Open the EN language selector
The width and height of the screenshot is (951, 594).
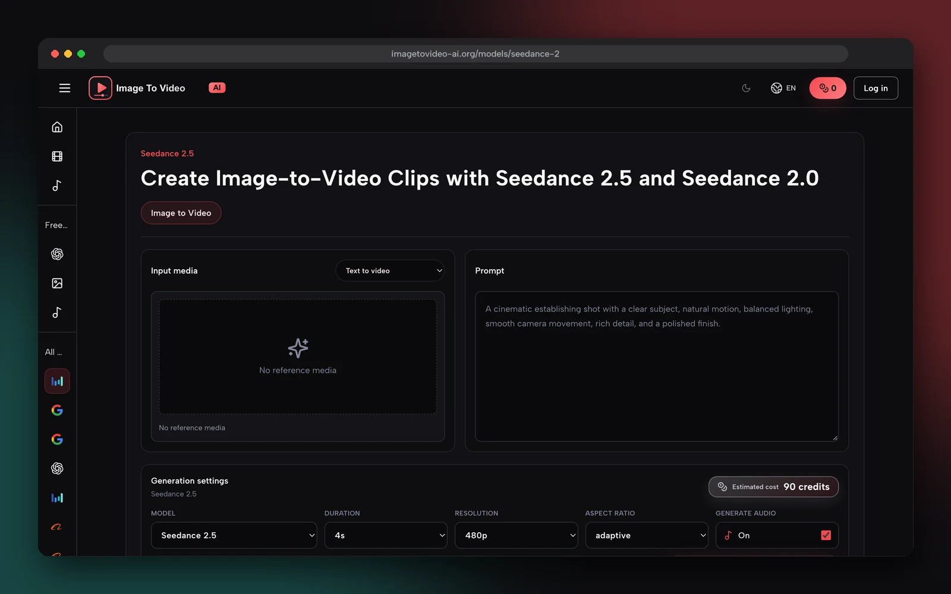tap(783, 88)
